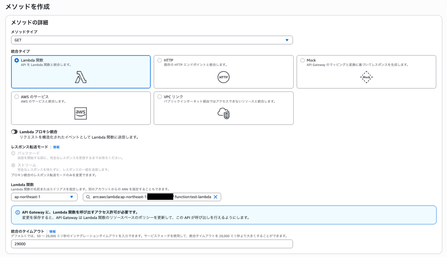
Task: Select the HTTP integration type radio
Action: pos(160,60)
